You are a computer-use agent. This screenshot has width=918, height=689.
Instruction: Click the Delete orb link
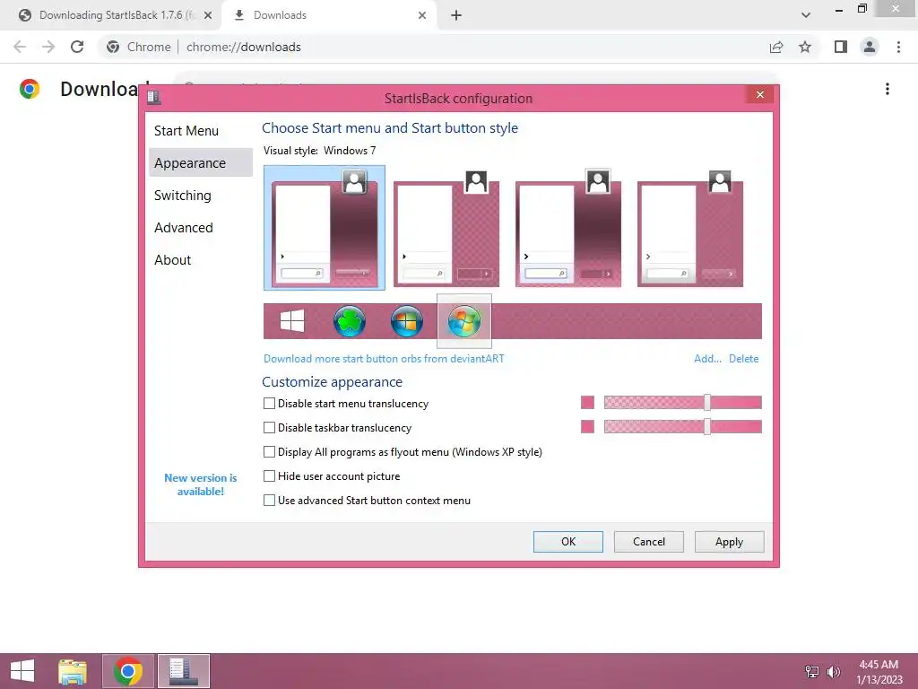point(743,359)
